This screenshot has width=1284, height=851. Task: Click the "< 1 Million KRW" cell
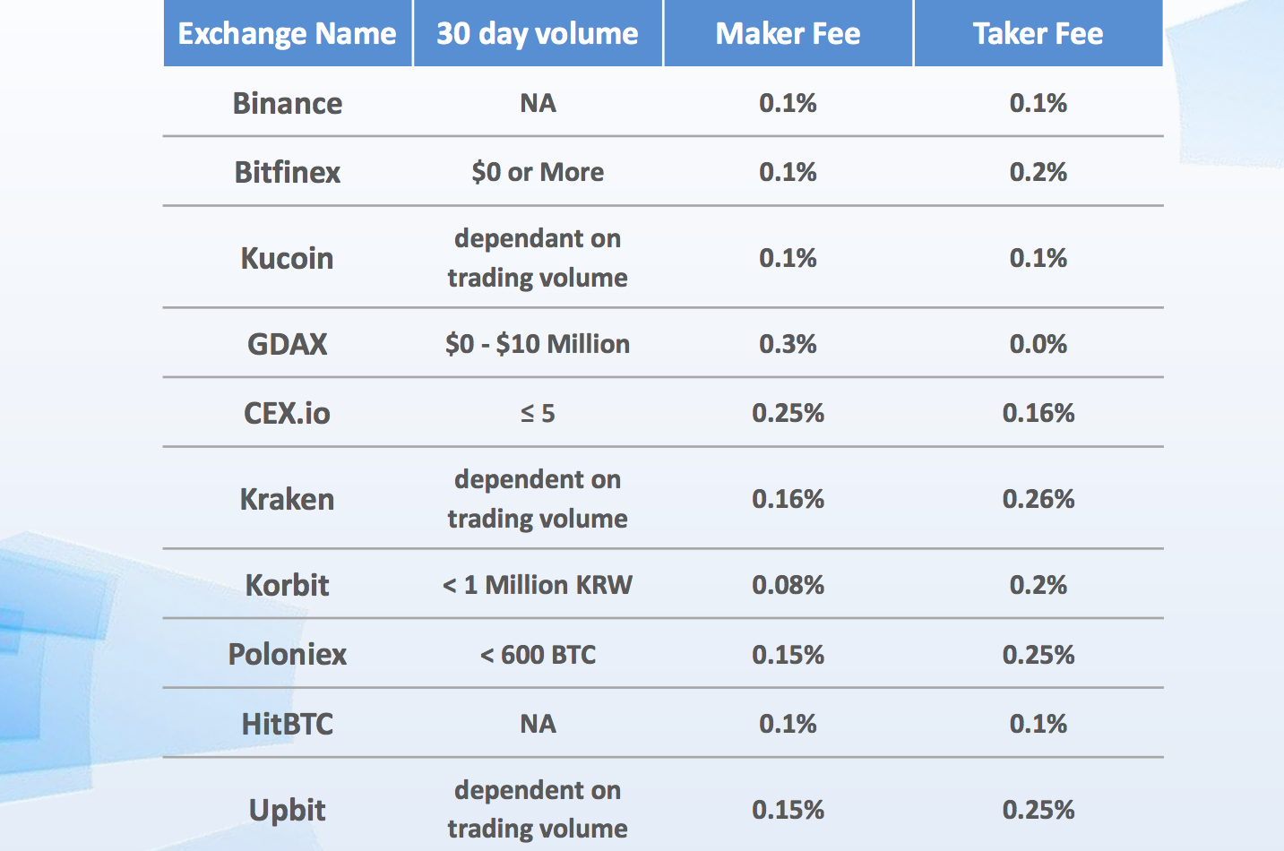tap(538, 585)
